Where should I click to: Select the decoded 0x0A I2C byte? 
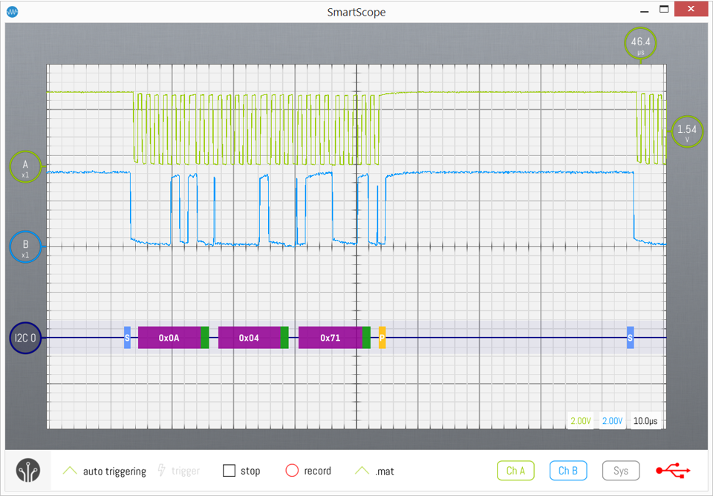point(169,338)
